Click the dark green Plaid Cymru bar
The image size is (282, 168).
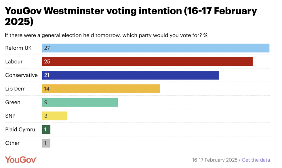click(46, 130)
